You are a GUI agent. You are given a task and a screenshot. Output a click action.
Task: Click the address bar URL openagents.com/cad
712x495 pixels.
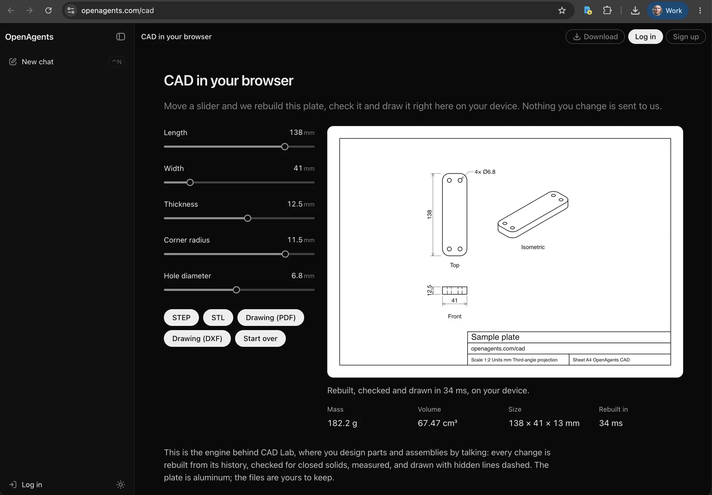click(x=118, y=10)
